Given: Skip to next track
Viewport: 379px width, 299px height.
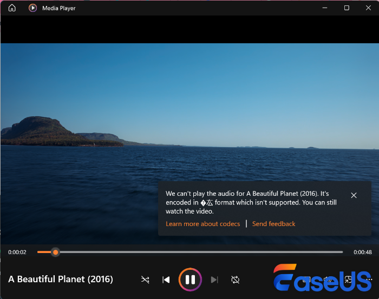Looking at the screenshot, I should (214, 280).
